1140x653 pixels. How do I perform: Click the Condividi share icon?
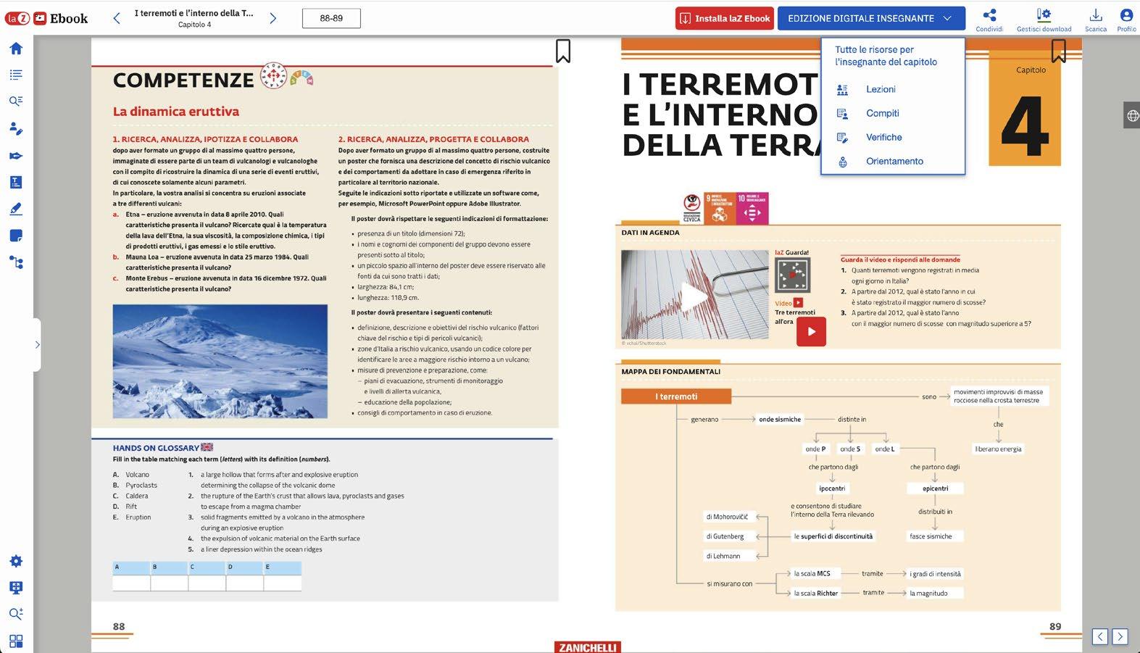click(989, 19)
